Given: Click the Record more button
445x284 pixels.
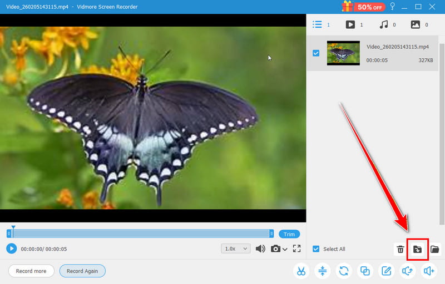Looking at the screenshot, I should click(x=31, y=271).
